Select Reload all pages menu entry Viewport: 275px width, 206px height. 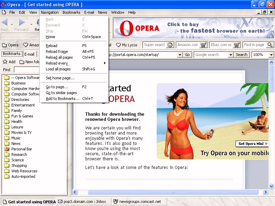[x=59, y=57]
